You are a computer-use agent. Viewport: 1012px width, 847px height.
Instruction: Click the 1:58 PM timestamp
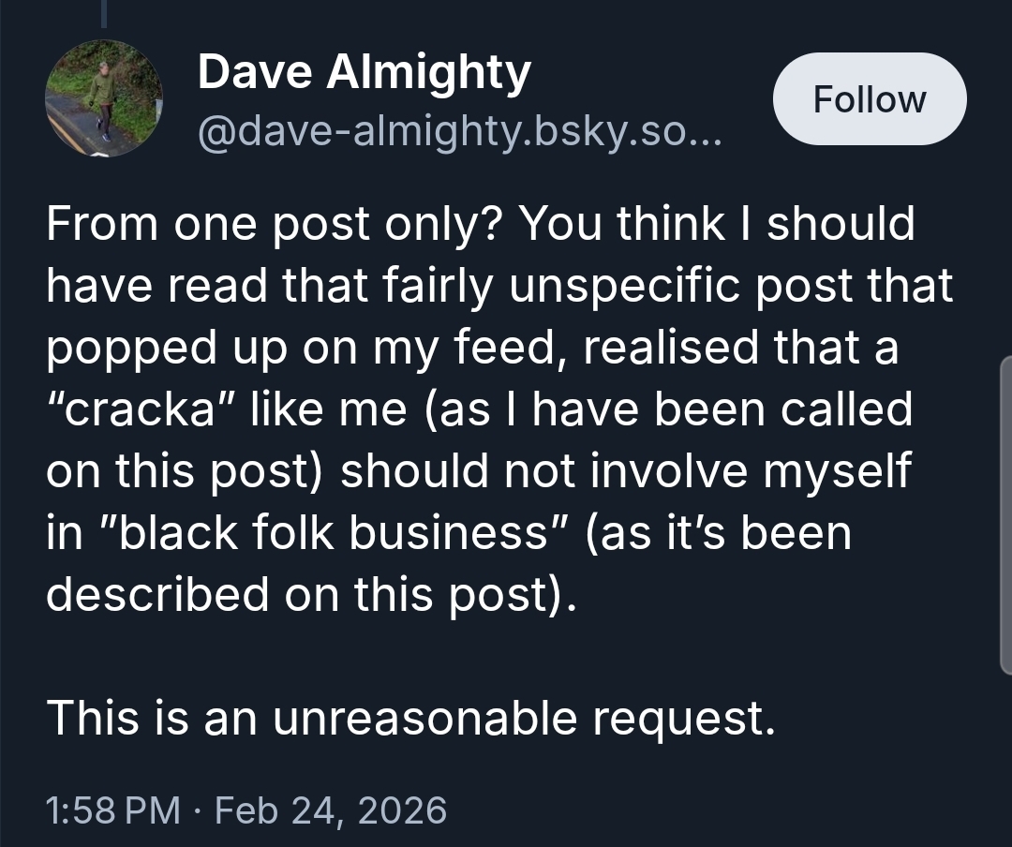(x=113, y=809)
